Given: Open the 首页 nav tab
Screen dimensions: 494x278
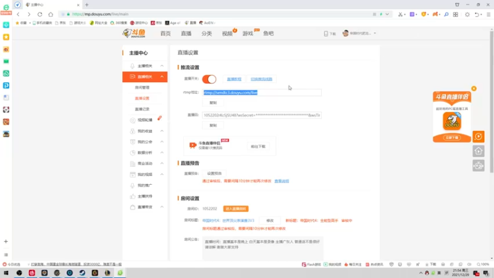Looking at the screenshot, I should [165, 33].
